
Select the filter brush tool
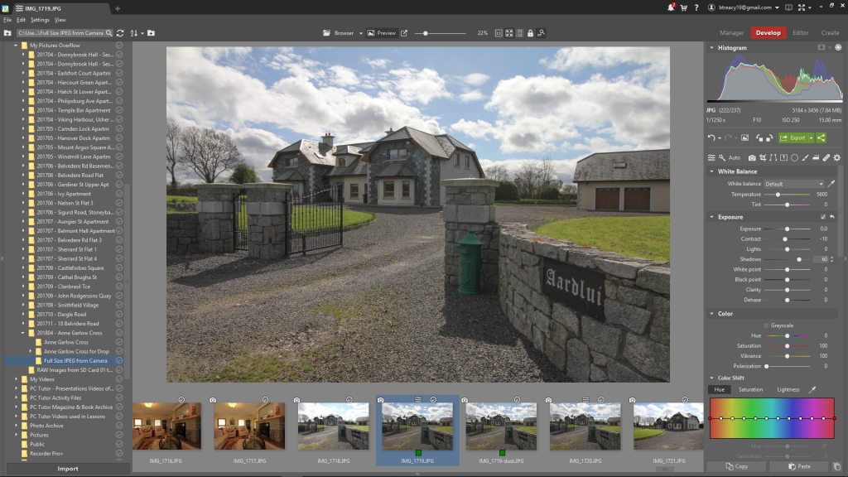coord(805,158)
